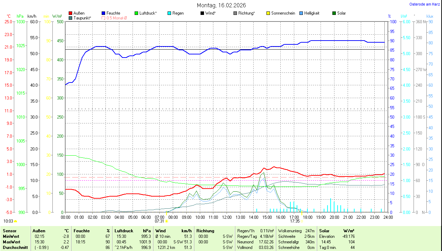
Task: Click the teal Taupunkt legend square
Action: click(71, 18)
